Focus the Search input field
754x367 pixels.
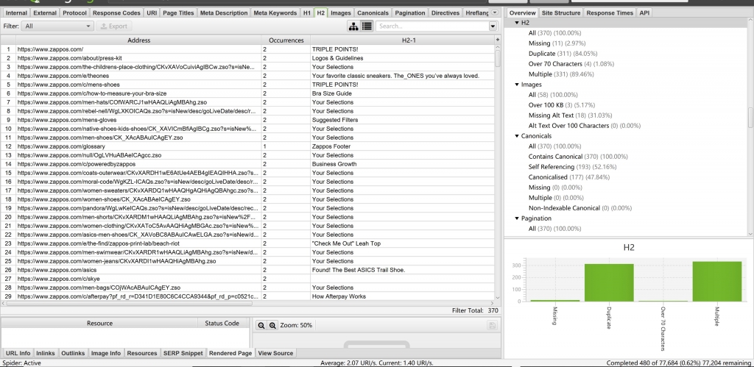point(431,26)
